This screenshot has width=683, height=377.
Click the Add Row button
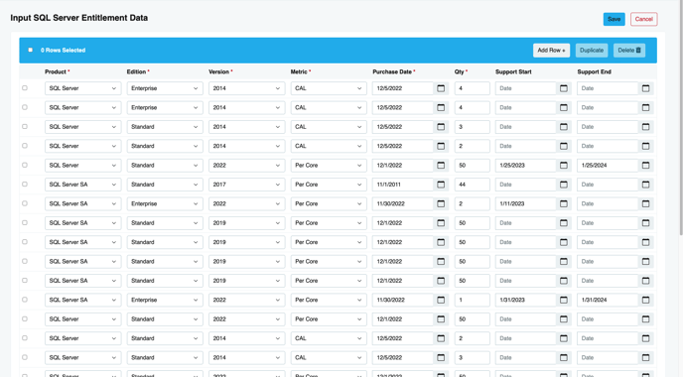coord(551,50)
